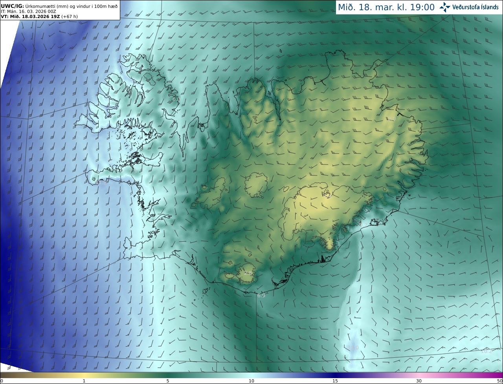Image resolution: width=503 pixels, height=384 pixels.
Task: Click the "0" tick label on the scale
Action: tap(2, 381)
